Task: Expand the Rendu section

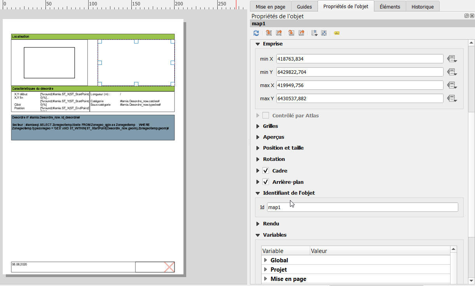Action: click(x=258, y=224)
